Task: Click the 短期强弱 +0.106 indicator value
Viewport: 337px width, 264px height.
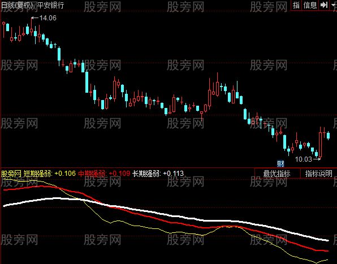Action: click(49, 174)
